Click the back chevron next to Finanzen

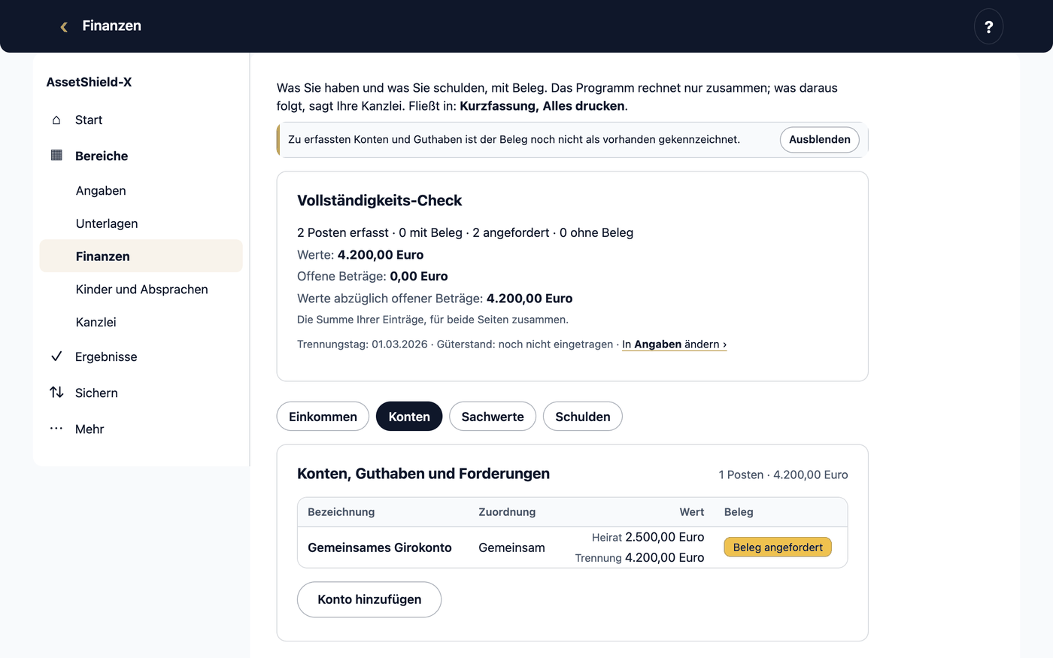point(64,26)
